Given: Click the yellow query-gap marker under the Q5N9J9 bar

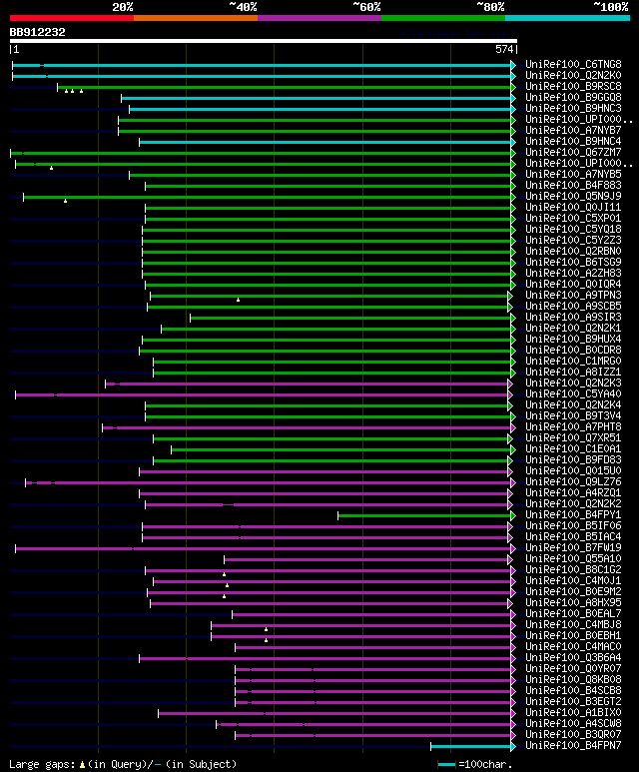Looking at the screenshot, I should [66, 201].
